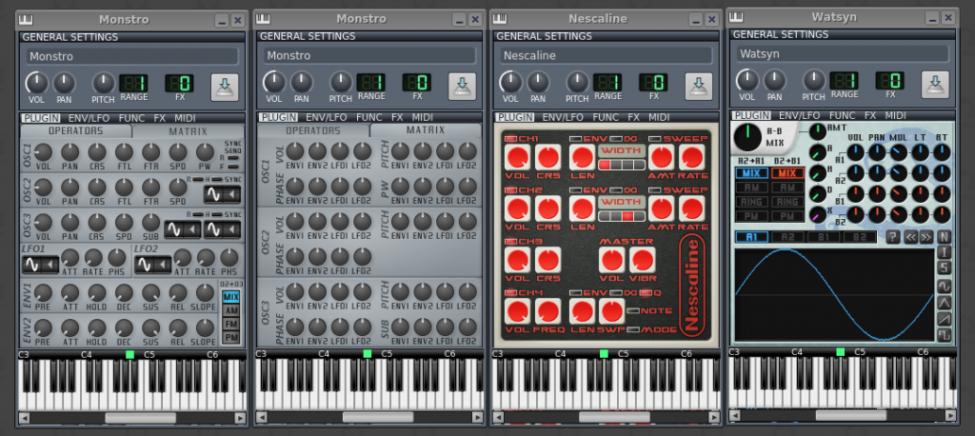Click Nescaline CH1 WIDTH duty selector

point(622,165)
